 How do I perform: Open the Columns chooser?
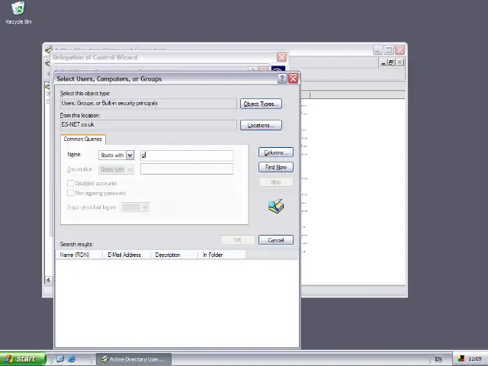click(x=276, y=152)
